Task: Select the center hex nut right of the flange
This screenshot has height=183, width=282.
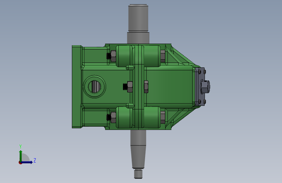Action: coord(146,87)
